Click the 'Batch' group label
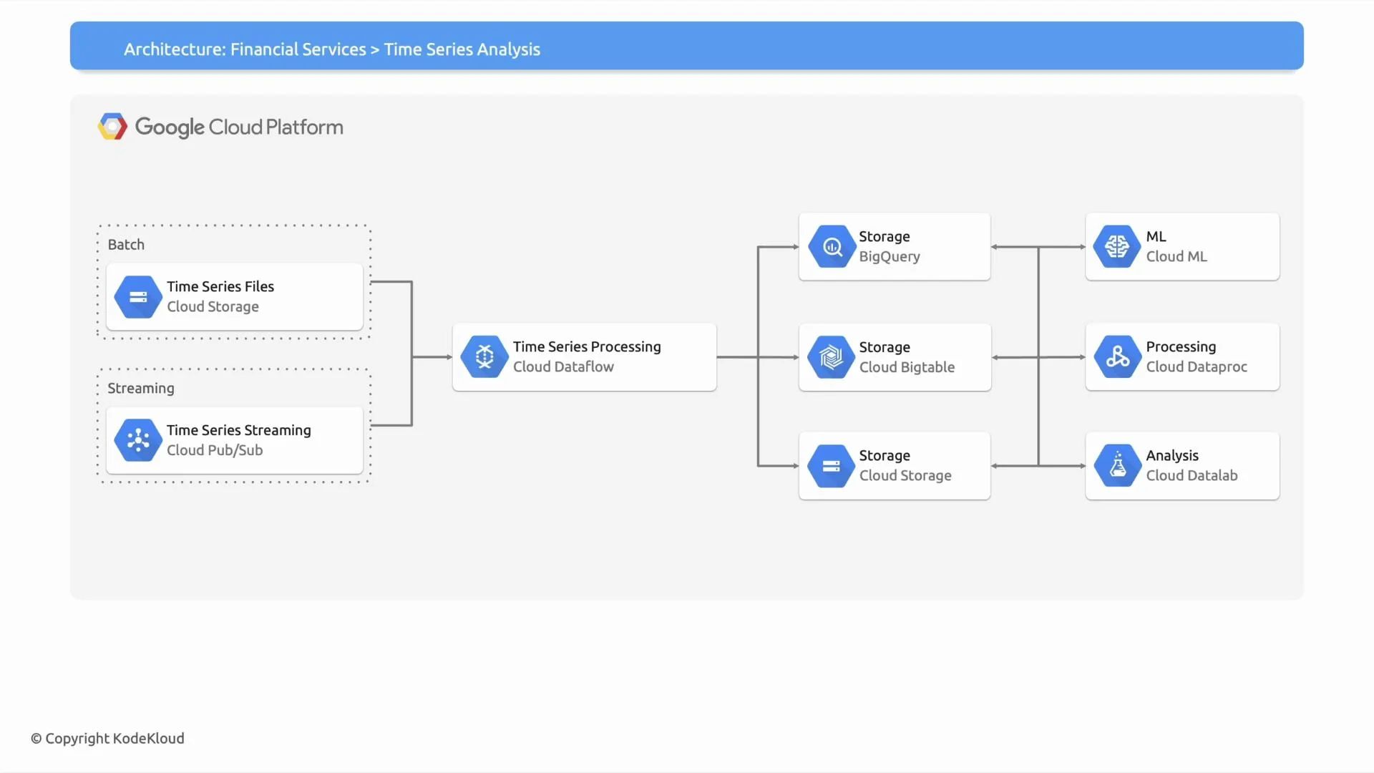1374x773 pixels. 126,245
